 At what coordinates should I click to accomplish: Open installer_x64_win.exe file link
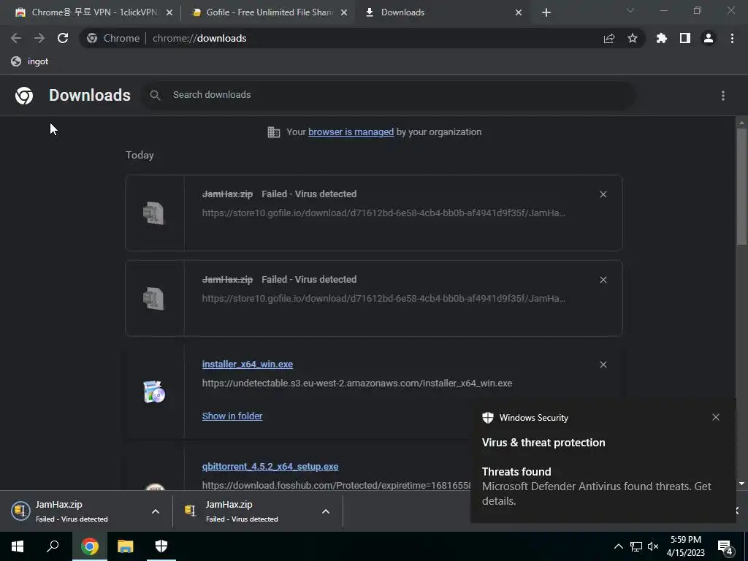248,365
